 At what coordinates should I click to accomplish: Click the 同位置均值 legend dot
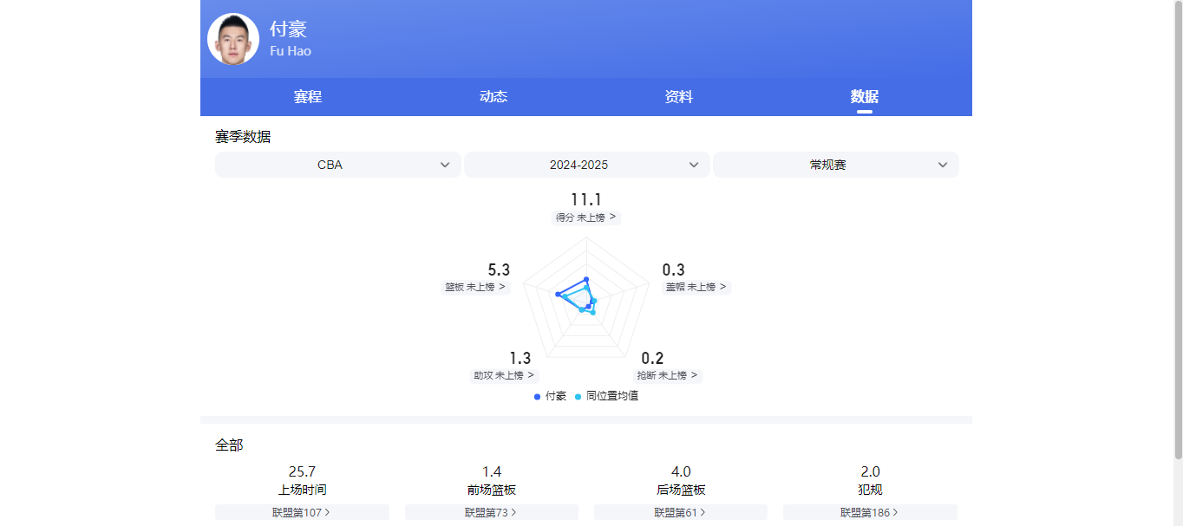coord(578,396)
